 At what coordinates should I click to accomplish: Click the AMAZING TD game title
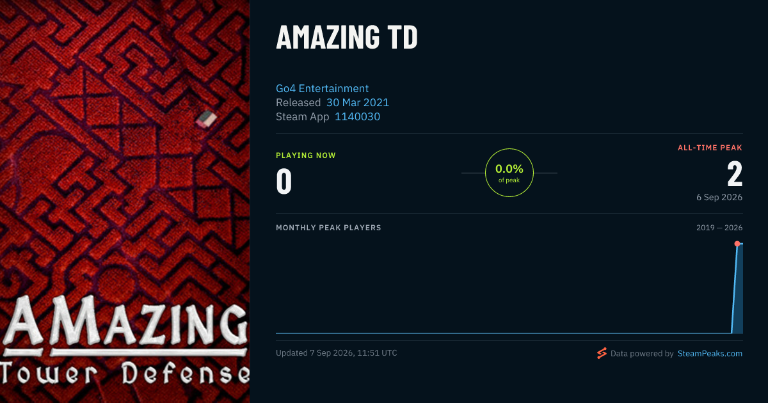pos(346,37)
